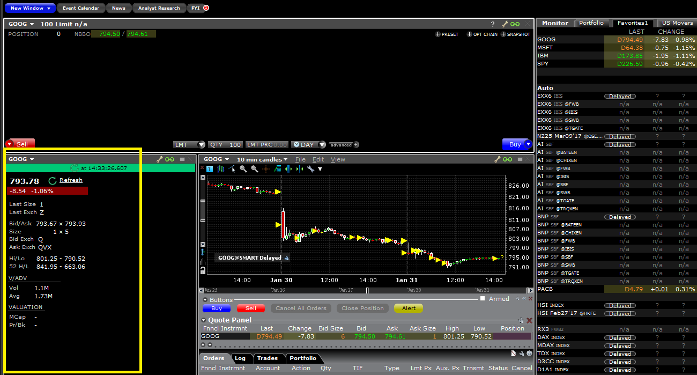This screenshot has height=375, width=697.
Task: Switch to the Portfolio tab beside Trades
Action: click(x=303, y=358)
